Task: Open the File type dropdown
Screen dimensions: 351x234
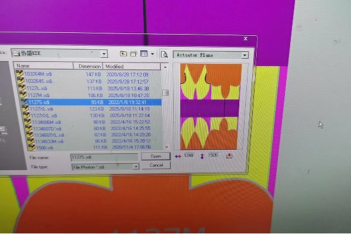Action: tap(136, 167)
